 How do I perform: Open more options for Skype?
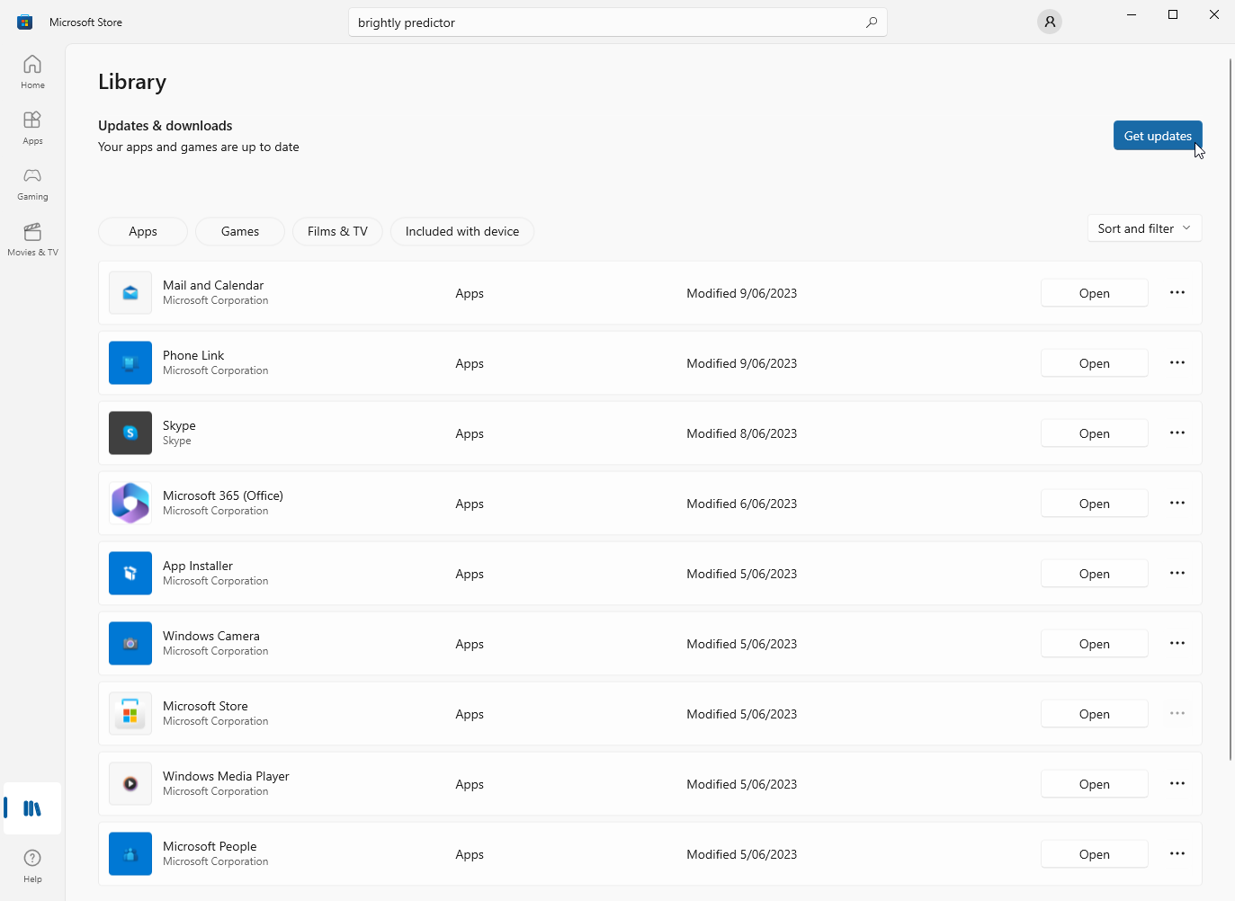click(1177, 433)
